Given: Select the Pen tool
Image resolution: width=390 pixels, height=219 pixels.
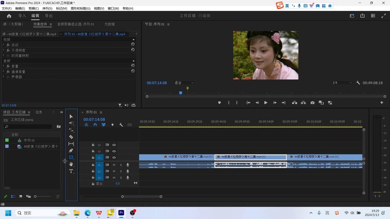Looking at the screenshot, I should tap(71, 151).
